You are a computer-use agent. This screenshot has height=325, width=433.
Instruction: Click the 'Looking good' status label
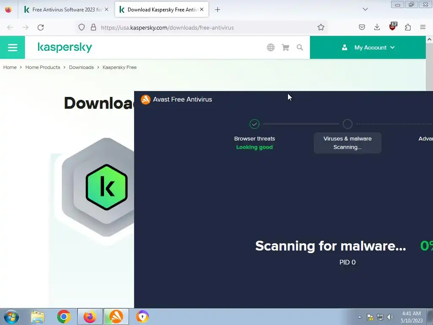254,147
